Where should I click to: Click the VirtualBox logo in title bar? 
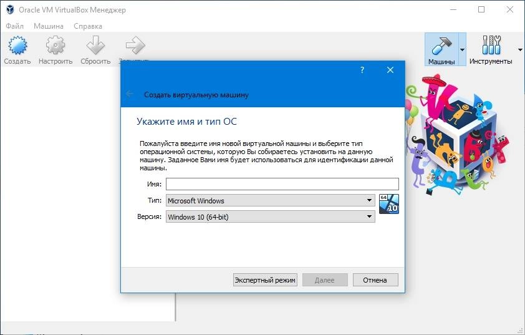tap(10, 10)
